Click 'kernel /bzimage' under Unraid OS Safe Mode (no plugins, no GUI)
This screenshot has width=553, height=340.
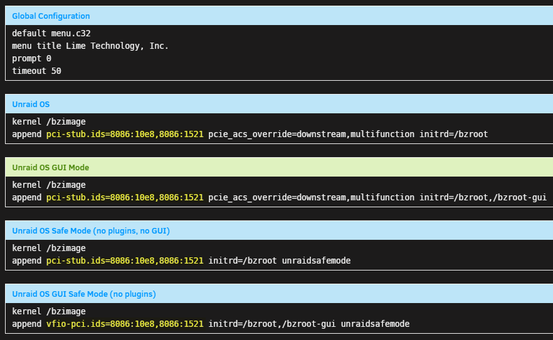click(49, 248)
